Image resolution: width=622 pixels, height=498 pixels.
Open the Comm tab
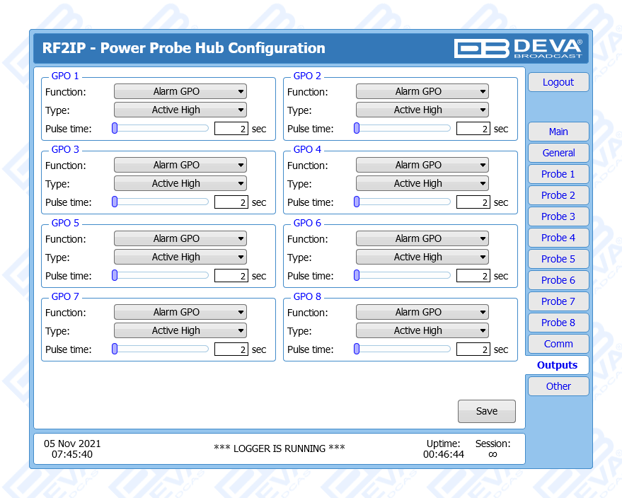558,344
